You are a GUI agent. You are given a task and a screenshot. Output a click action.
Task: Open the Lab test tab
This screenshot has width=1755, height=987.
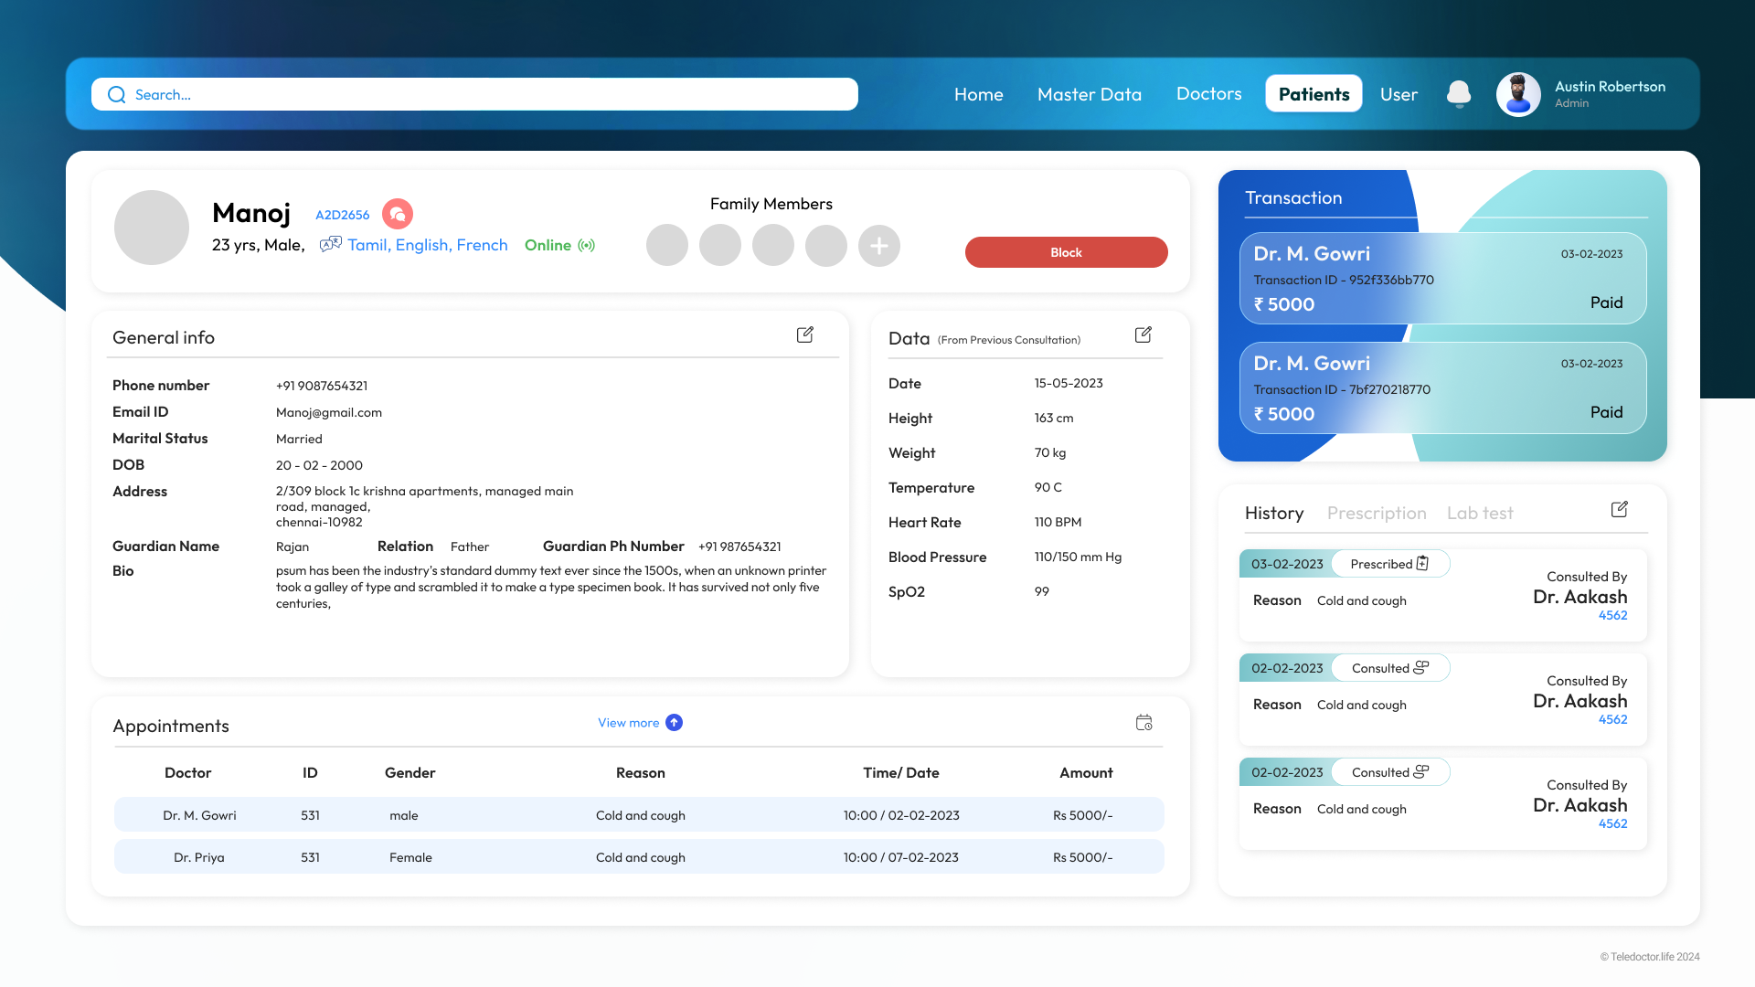pos(1480,514)
